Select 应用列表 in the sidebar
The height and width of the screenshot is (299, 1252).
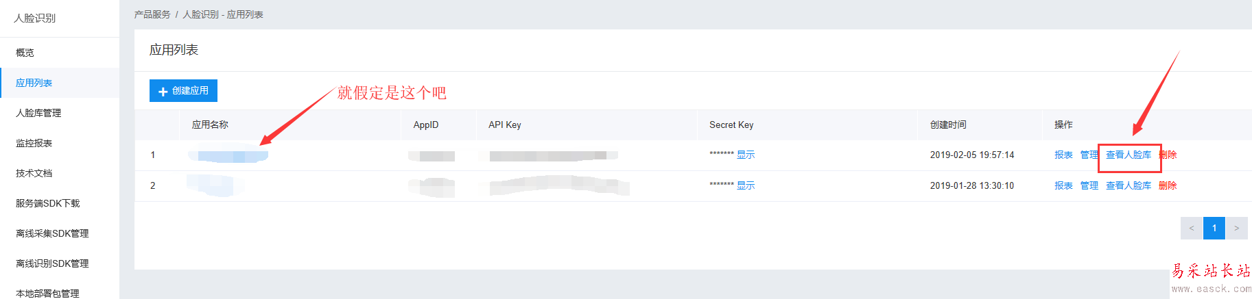[34, 83]
